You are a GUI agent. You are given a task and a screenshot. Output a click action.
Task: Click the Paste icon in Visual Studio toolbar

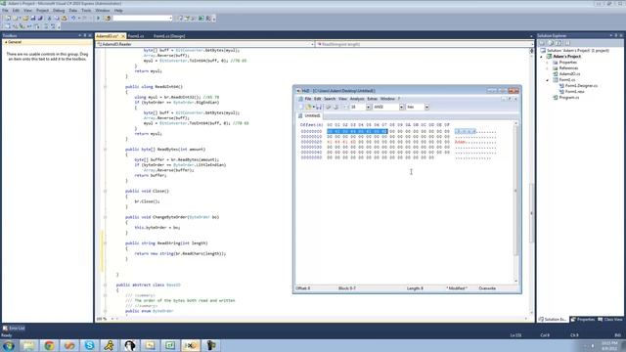[64, 18]
